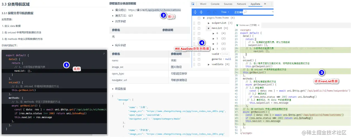Click this.getNavList() in dark code block
The width and height of the screenshot is (351, 140).
pyautogui.click(x=24, y=90)
